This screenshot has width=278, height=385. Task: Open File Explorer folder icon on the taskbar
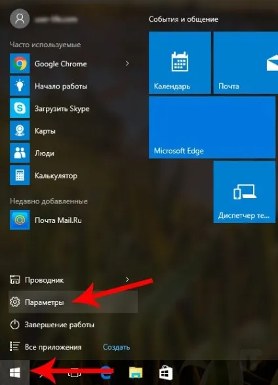point(136,373)
